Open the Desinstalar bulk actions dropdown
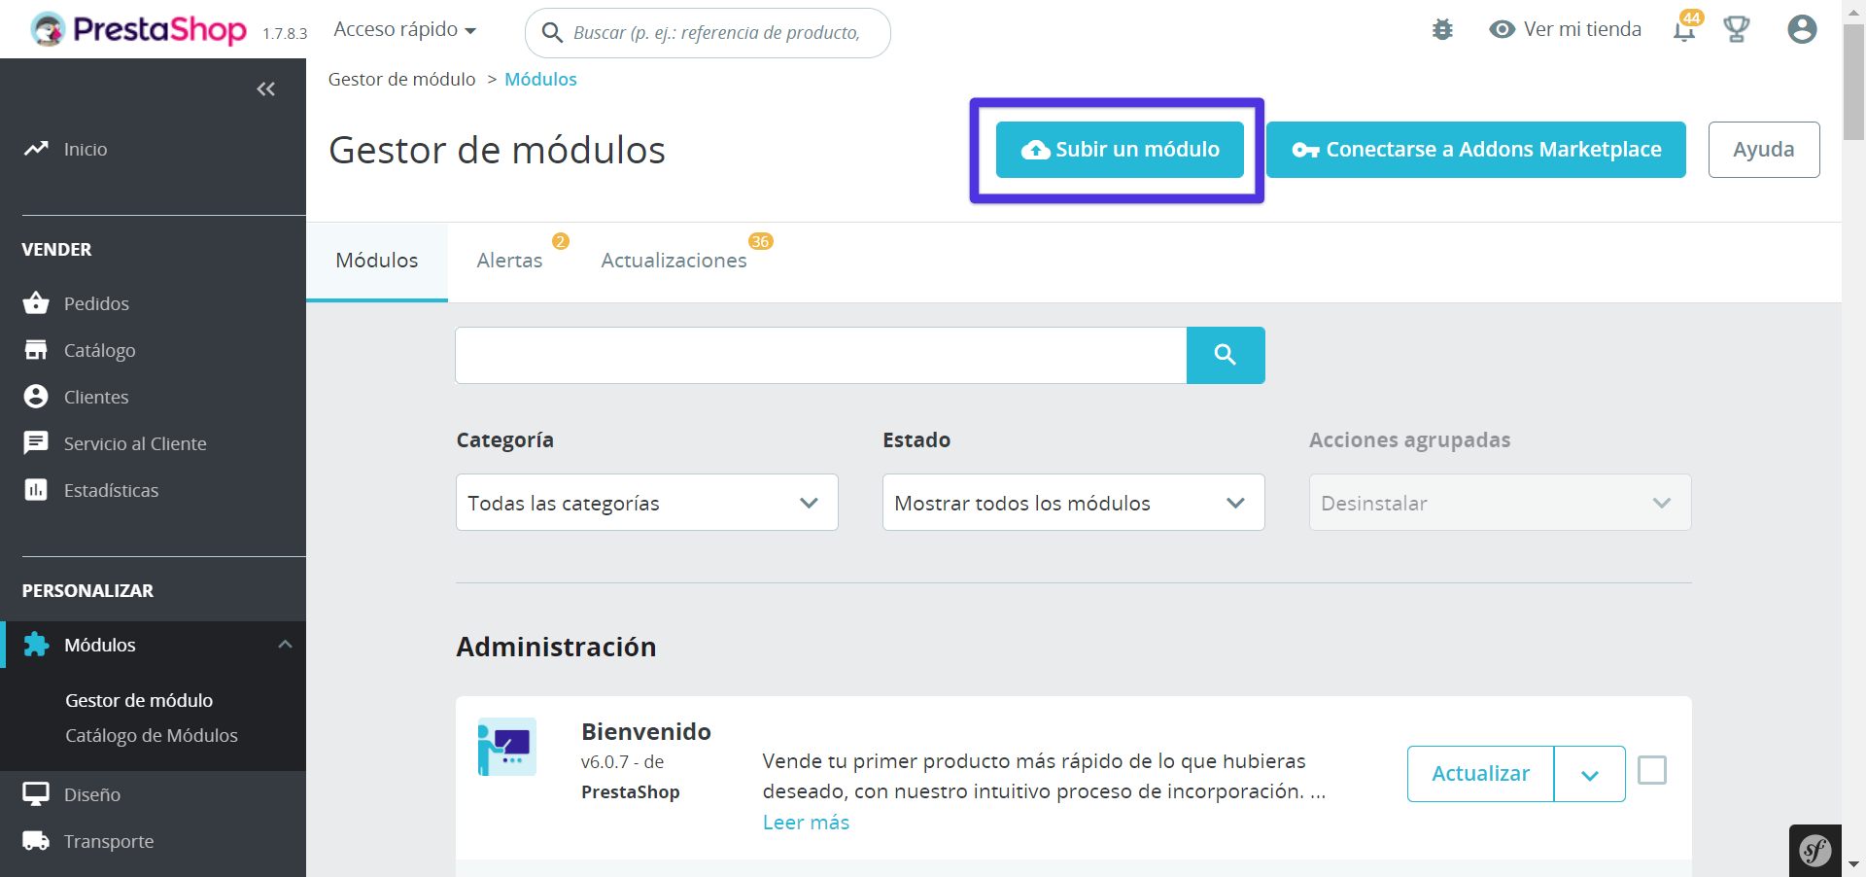This screenshot has width=1866, height=877. pyautogui.click(x=1501, y=503)
